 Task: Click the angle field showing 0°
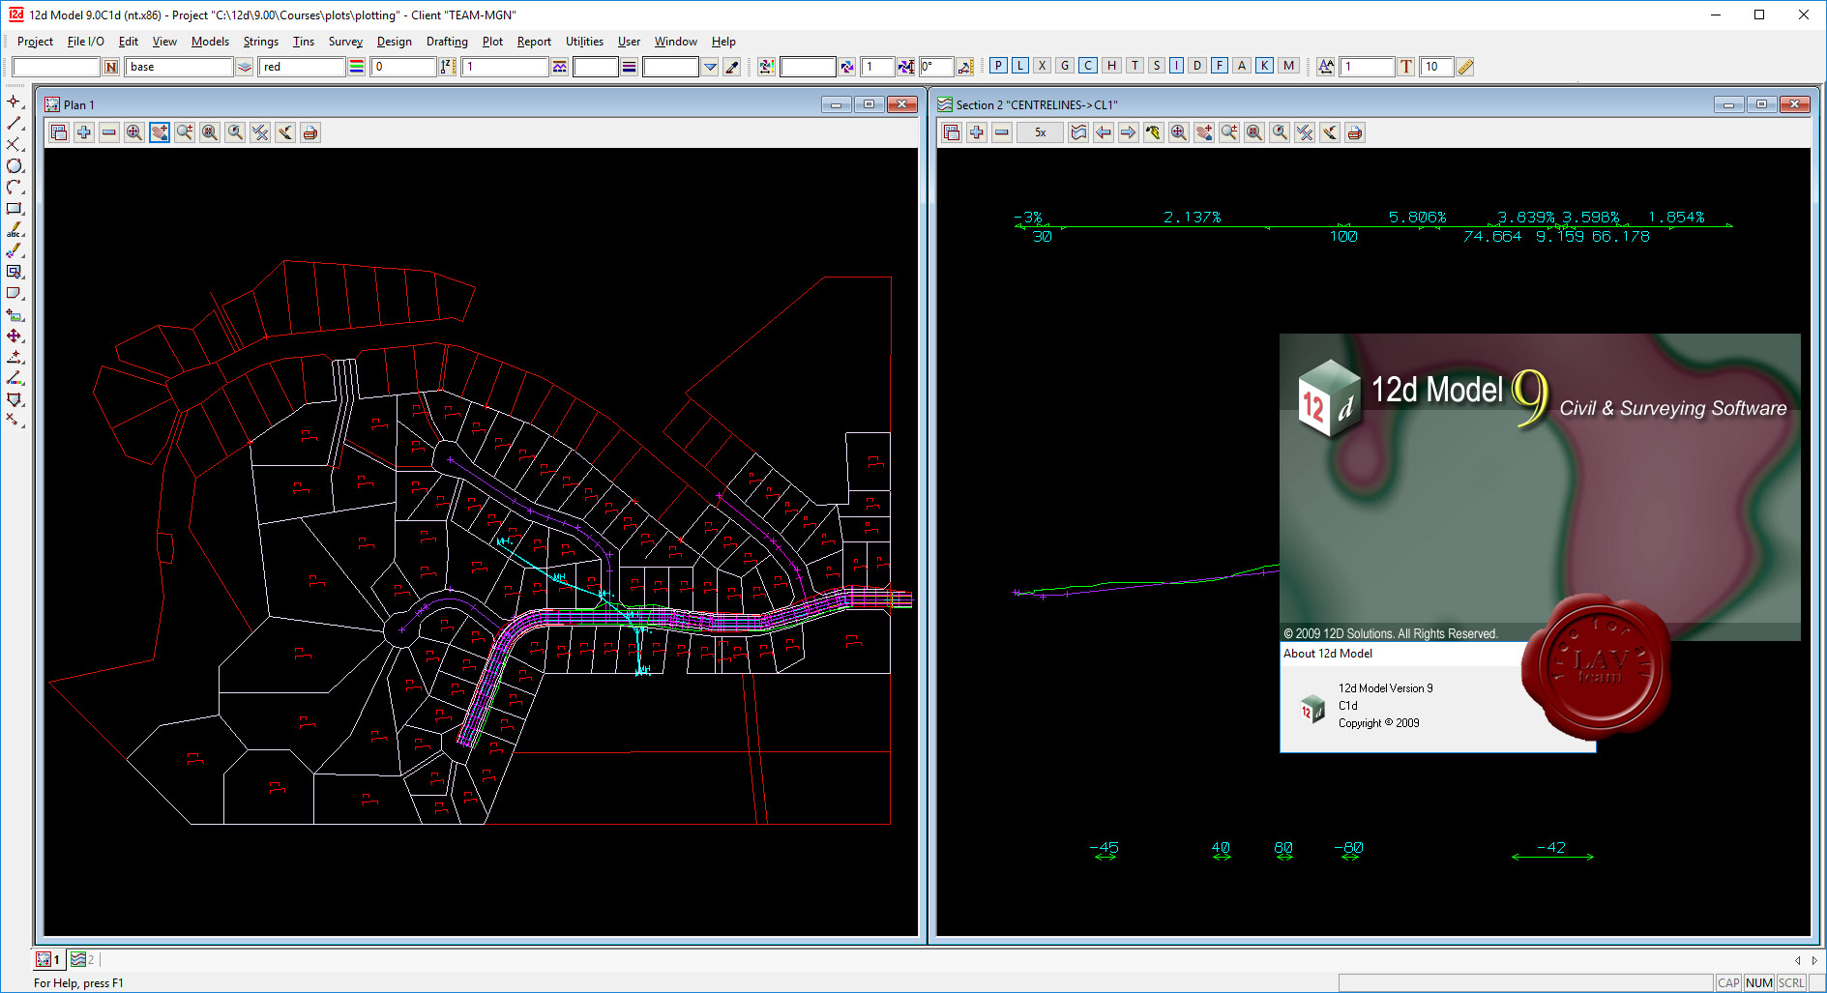(x=936, y=67)
